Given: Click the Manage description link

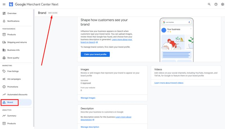Looking at the screenshot, I should [x=90, y=127].
